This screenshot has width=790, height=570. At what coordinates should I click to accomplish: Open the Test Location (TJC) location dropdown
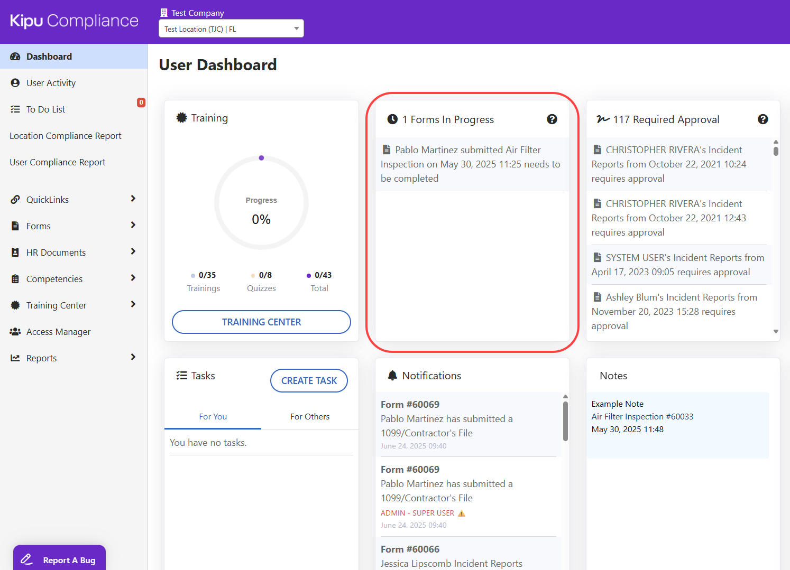coord(231,29)
